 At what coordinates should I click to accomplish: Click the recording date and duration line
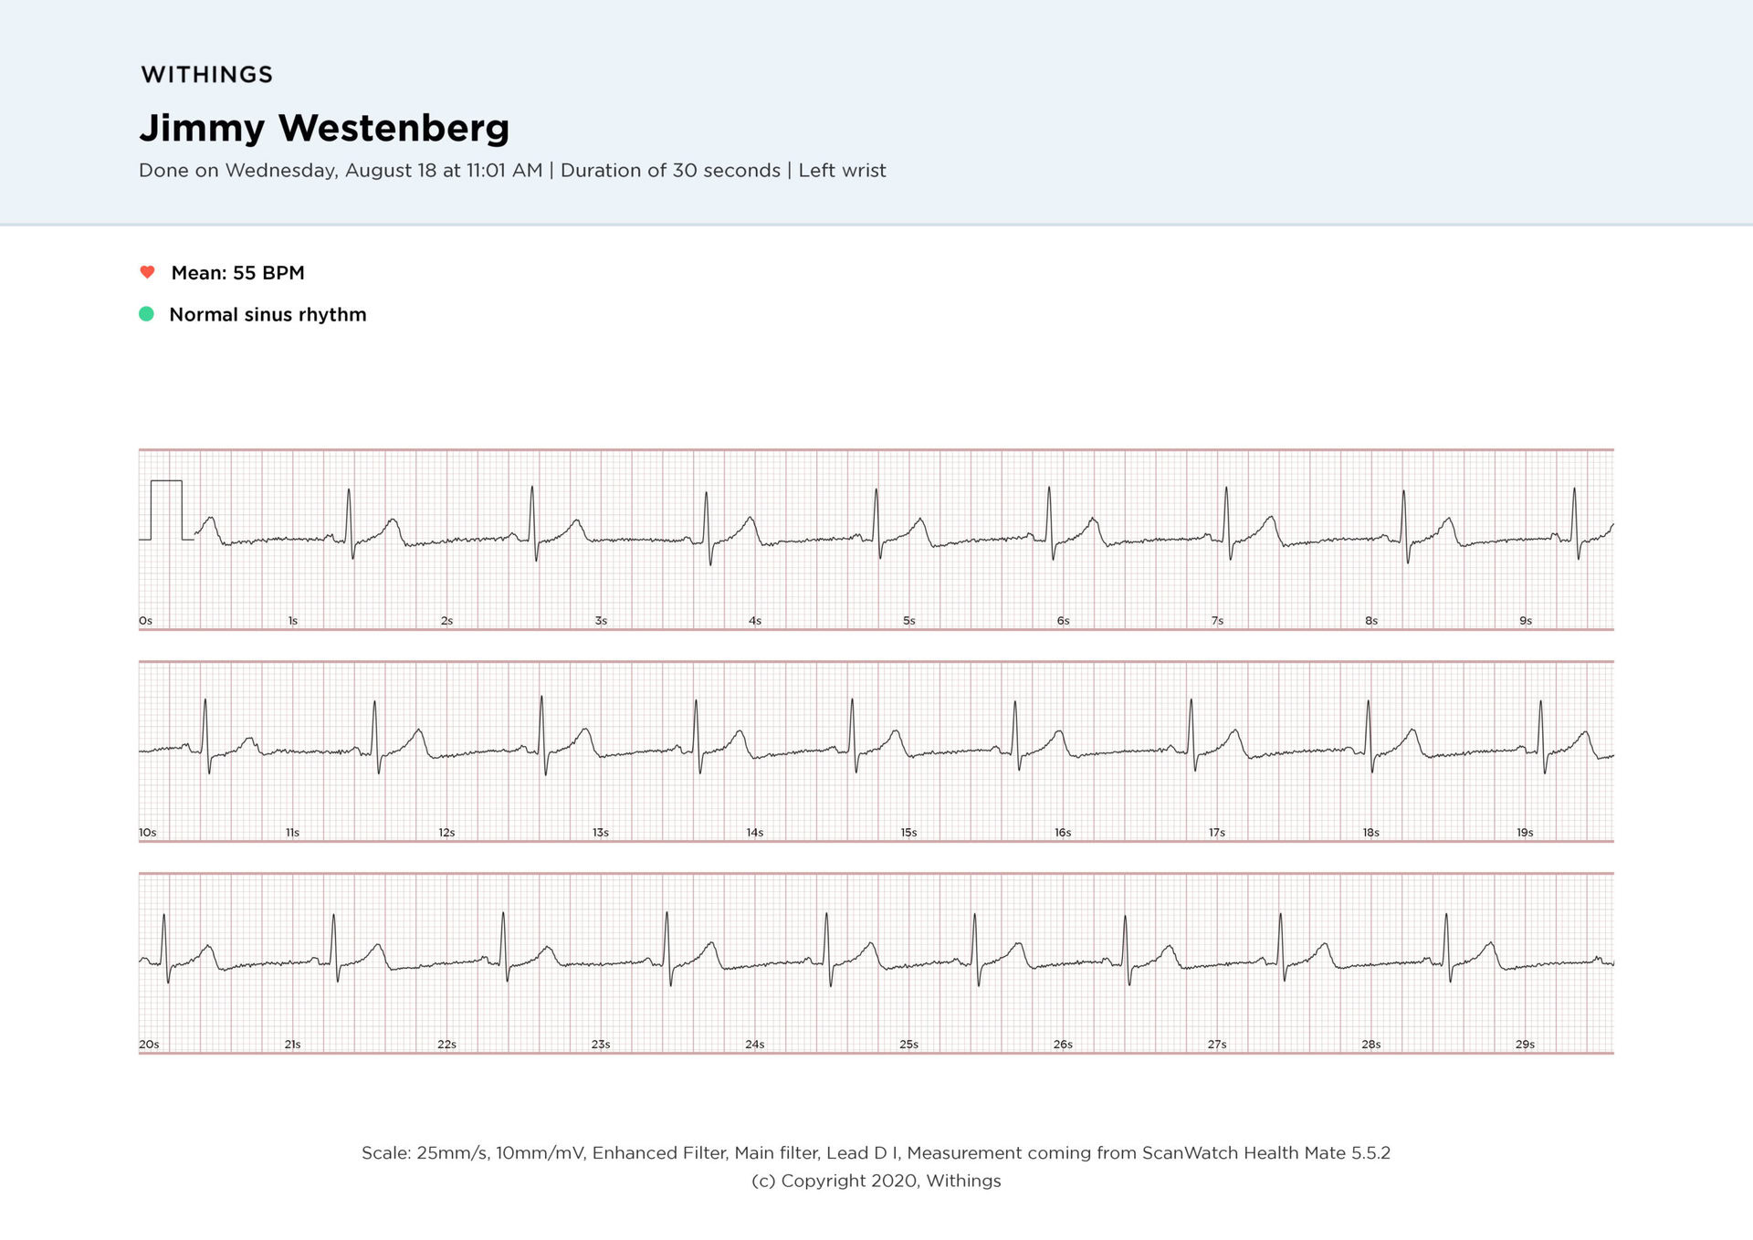coord(512,171)
